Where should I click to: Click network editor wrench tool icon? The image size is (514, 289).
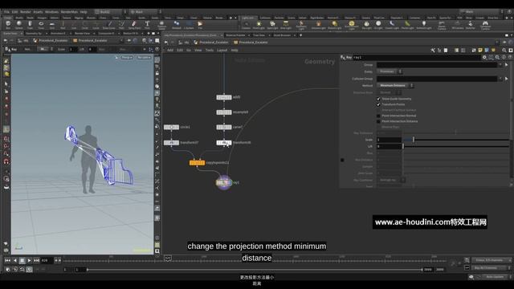click(433, 50)
